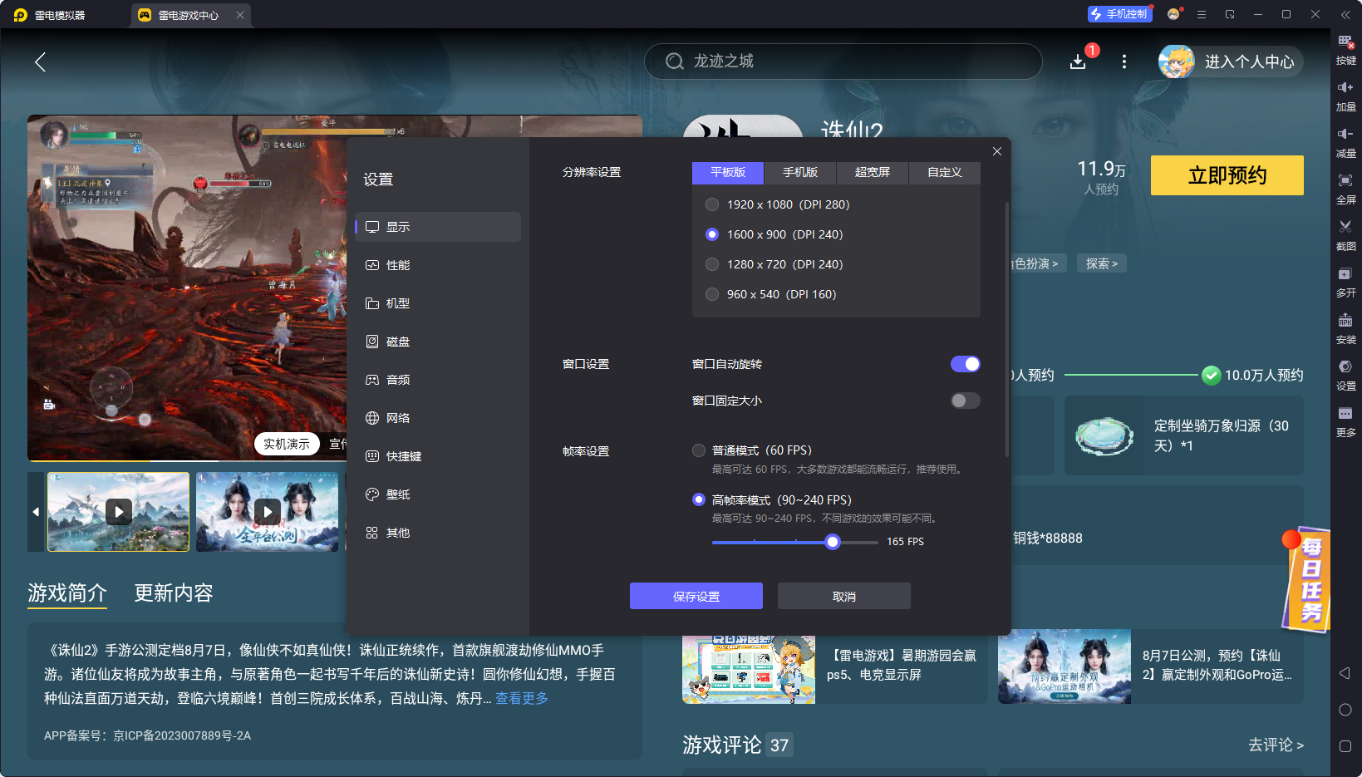Click the 龙迹之城 search input field
1362x777 pixels.
click(843, 61)
